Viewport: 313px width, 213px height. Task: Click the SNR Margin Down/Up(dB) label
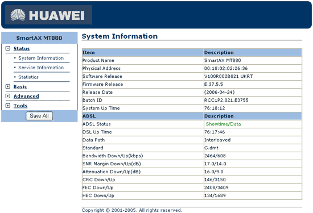[x=112, y=164]
